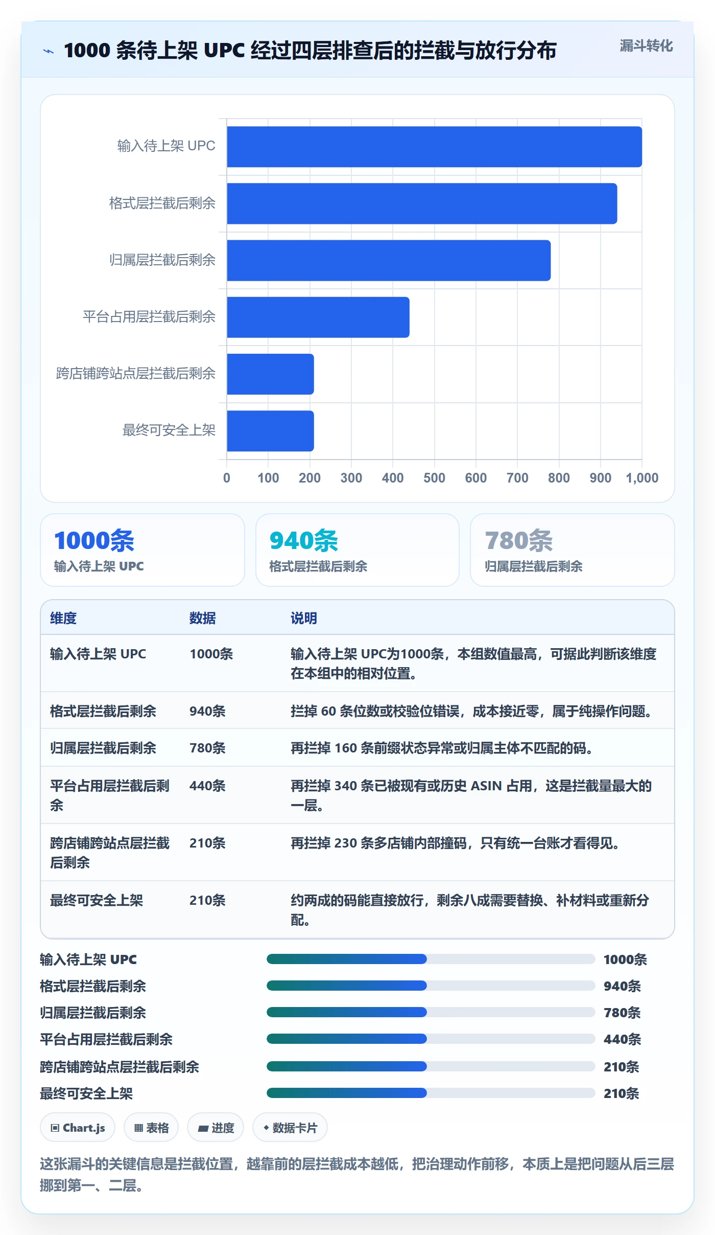Click the 最终可安全上架 progress bar
This screenshot has width=715, height=1235.
431,1093
